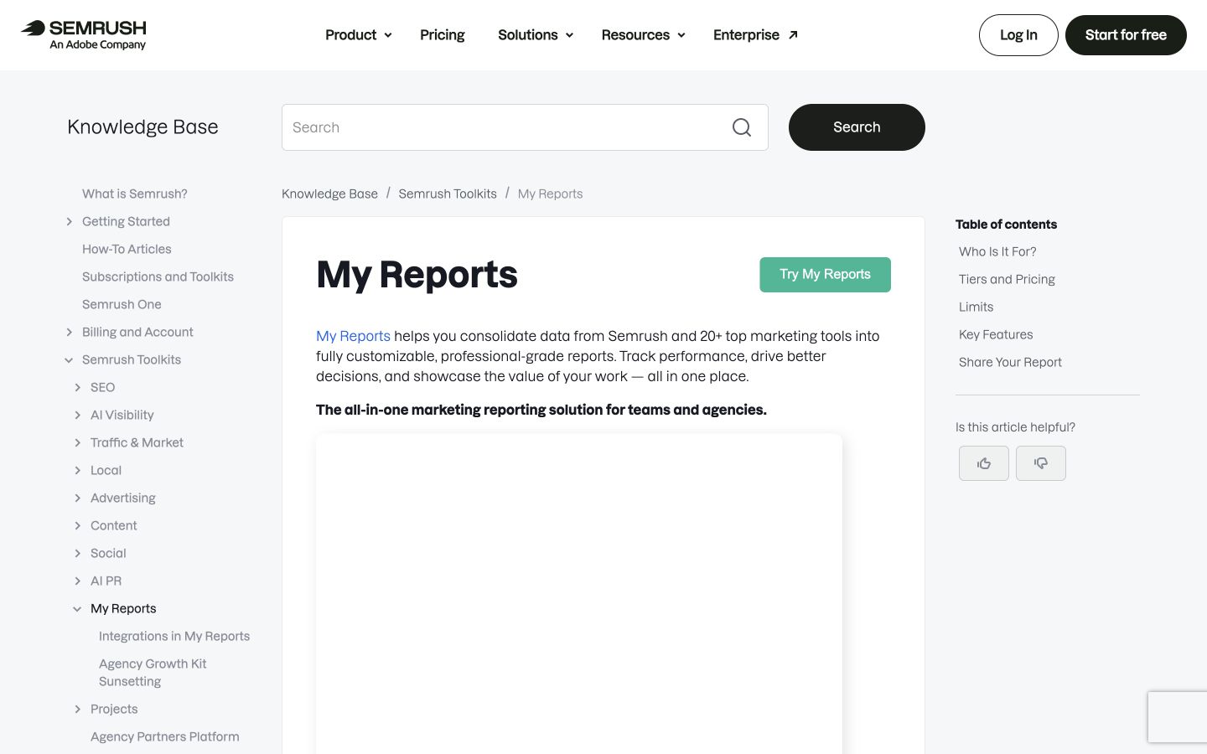Jump to Limits section
Image resolution: width=1207 pixels, height=754 pixels.
pyautogui.click(x=976, y=307)
